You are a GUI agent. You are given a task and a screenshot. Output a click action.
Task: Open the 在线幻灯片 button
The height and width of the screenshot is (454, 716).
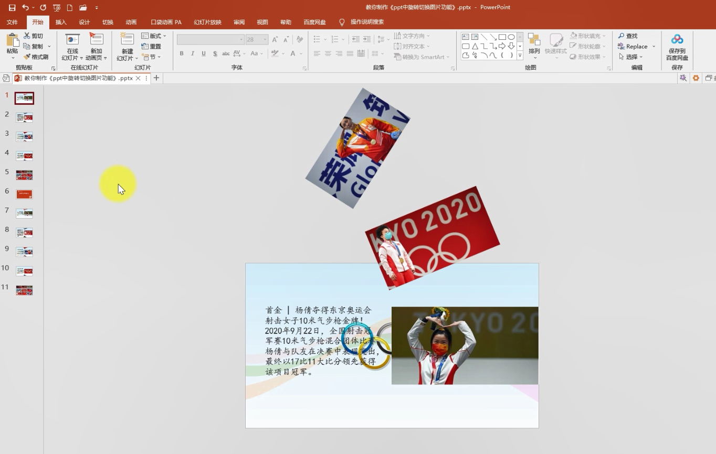[72, 47]
